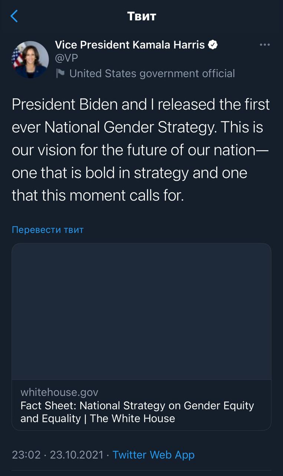Click Перевести твит to translate the tweet
This screenshot has width=283, height=476.
[48, 229]
